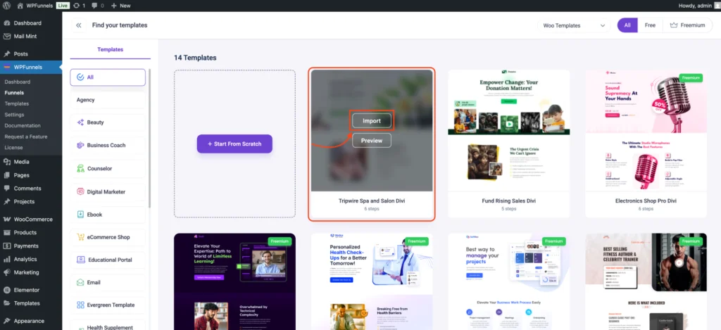Click the WordPress logo icon

7,5
